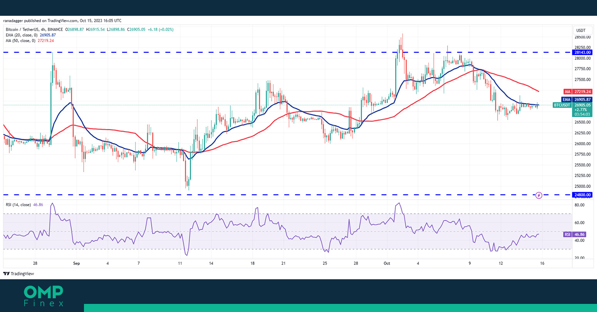Click the Oct date label on time axis
This screenshot has height=312, width=597.
point(387,263)
